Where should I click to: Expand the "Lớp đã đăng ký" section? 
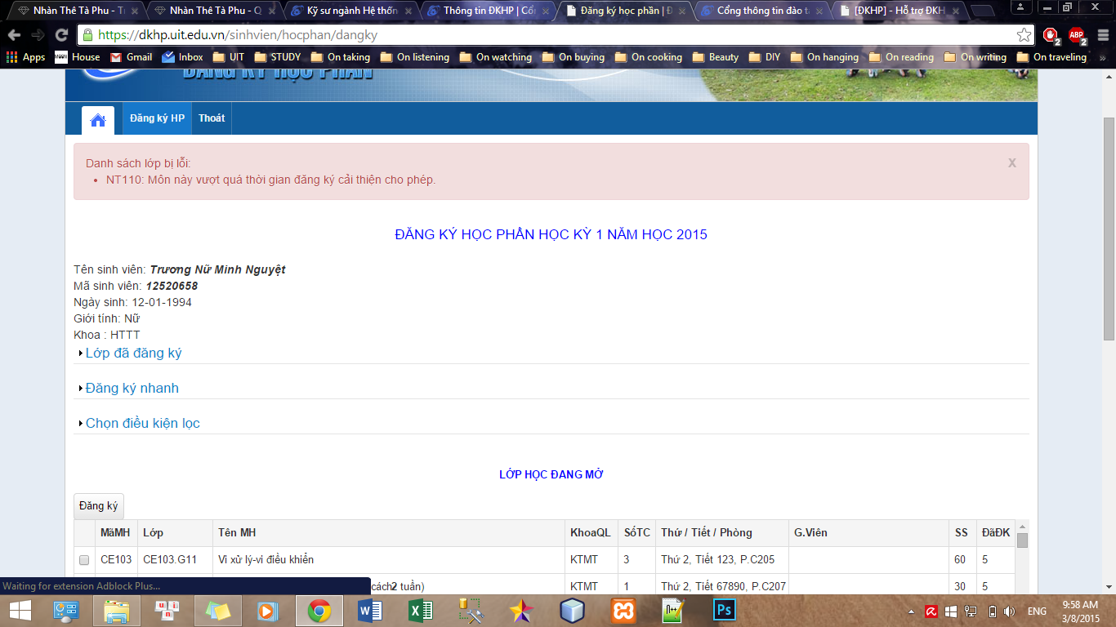click(133, 353)
